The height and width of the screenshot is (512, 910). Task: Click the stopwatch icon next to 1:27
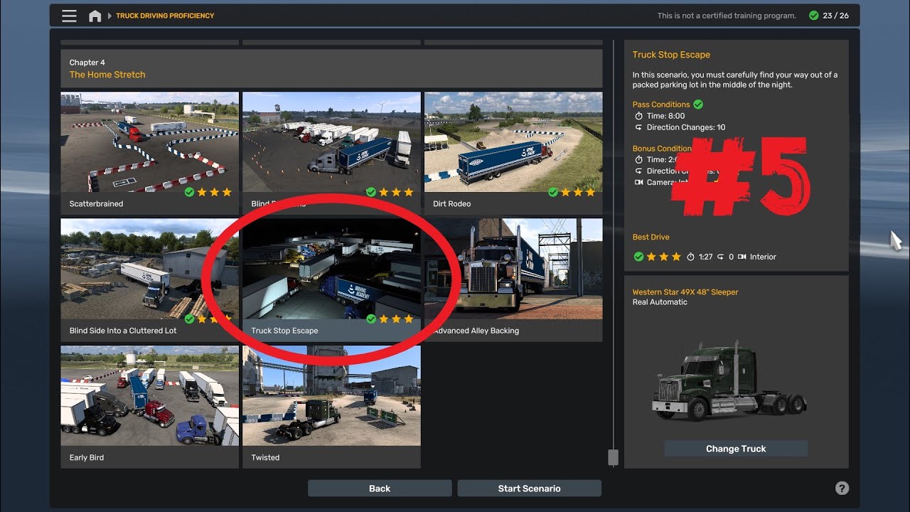click(690, 257)
